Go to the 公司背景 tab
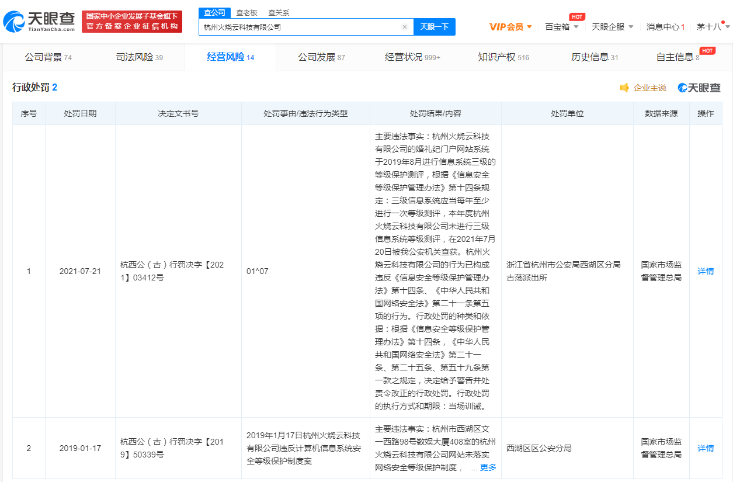This screenshot has width=733, height=482. [48, 57]
